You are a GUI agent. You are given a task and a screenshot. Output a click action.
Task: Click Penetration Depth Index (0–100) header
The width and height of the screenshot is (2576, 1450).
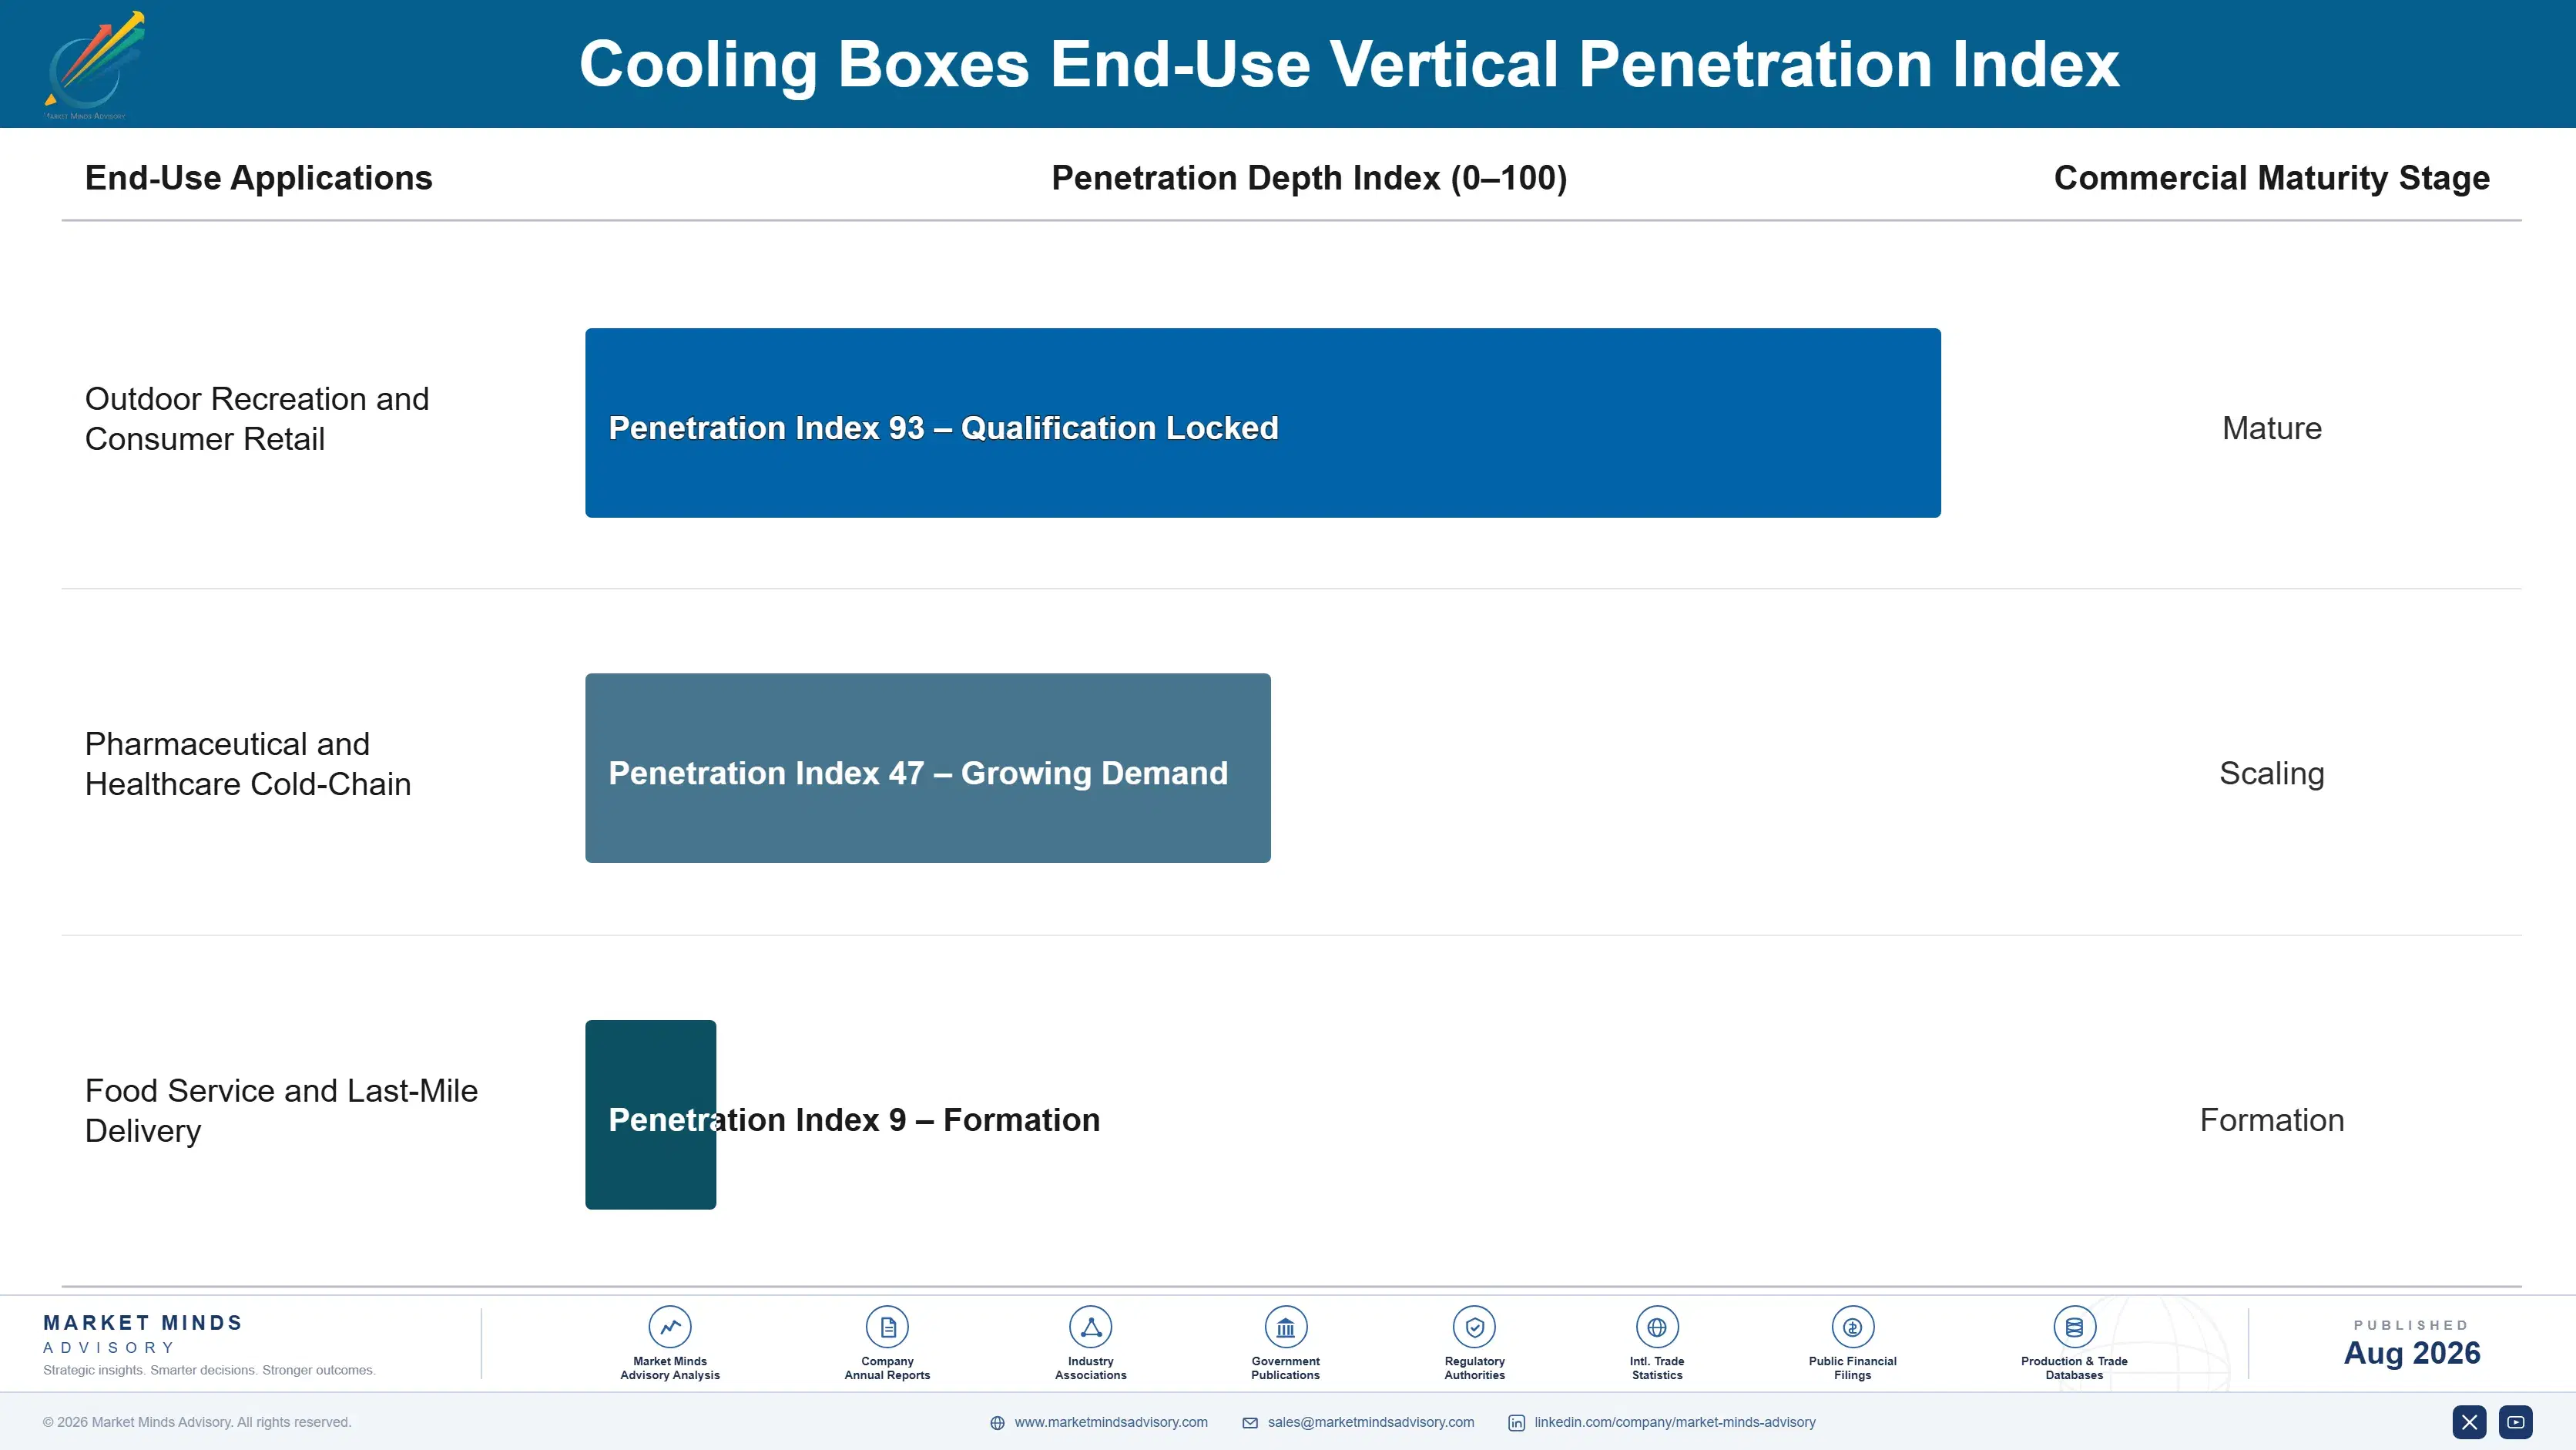1309,178
